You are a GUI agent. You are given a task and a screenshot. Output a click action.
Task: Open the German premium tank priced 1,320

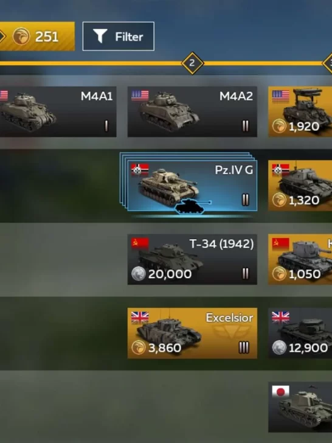[x=300, y=186]
